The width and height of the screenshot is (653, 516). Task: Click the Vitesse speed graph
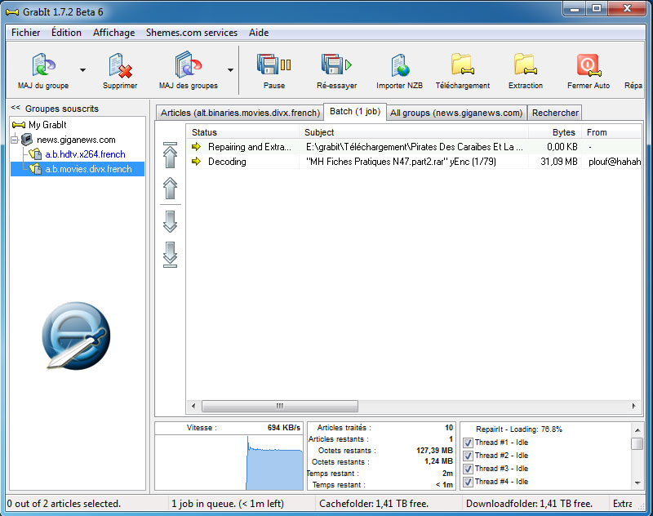tap(229, 463)
